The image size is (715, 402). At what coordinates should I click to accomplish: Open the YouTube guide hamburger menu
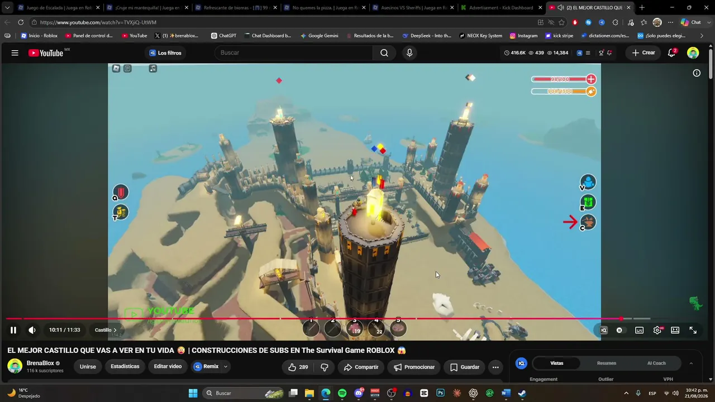[x=15, y=52]
